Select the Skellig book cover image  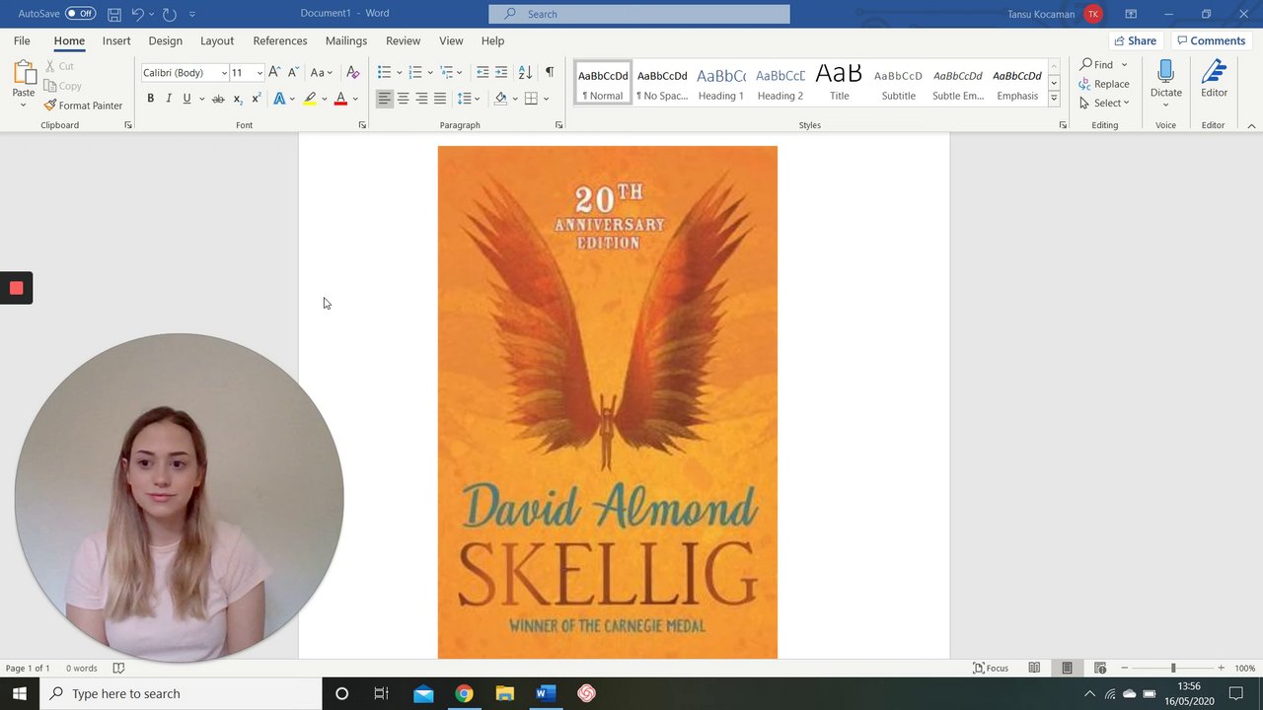pyautogui.click(x=608, y=402)
